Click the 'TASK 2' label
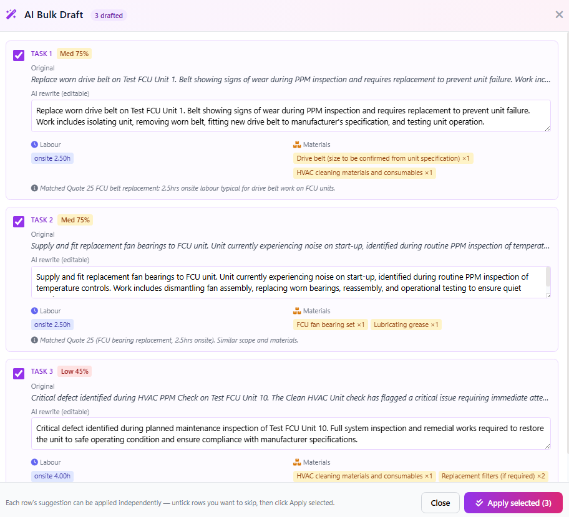 (42, 220)
